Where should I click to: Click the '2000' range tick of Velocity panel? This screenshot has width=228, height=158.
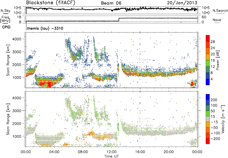pyautogui.click(x=17, y=123)
